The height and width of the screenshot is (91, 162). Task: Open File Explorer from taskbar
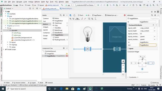(67, 89)
